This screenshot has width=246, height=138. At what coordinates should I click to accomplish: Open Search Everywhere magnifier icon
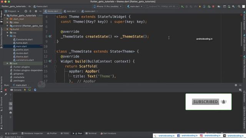tap(239, 7)
